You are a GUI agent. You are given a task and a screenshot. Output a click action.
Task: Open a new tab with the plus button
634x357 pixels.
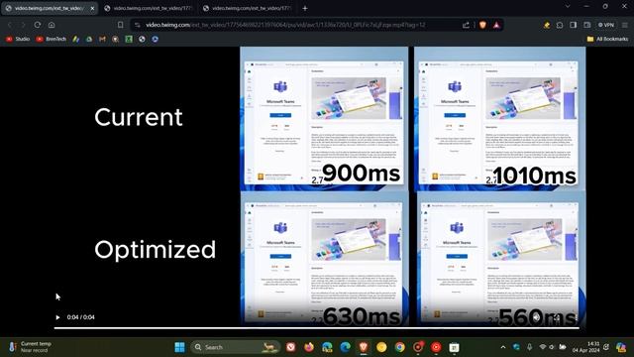pyautogui.click(x=305, y=8)
